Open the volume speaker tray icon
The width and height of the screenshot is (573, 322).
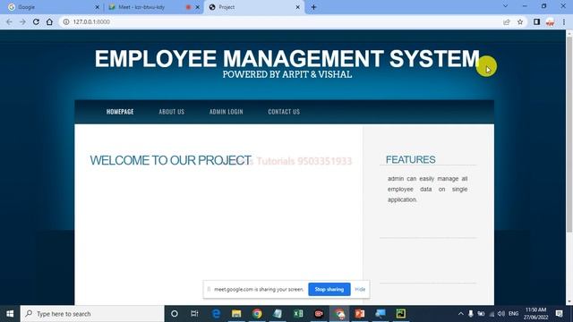tap(501, 314)
